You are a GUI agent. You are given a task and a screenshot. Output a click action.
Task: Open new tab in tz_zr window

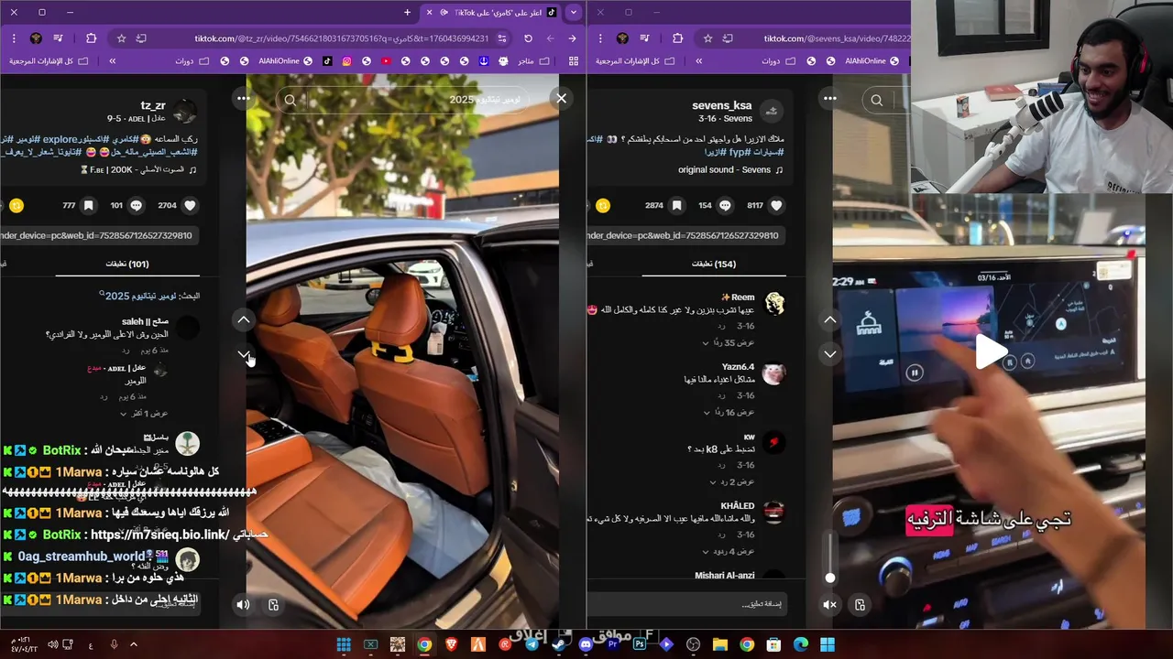pyautogui.click(x=408, y=12)
